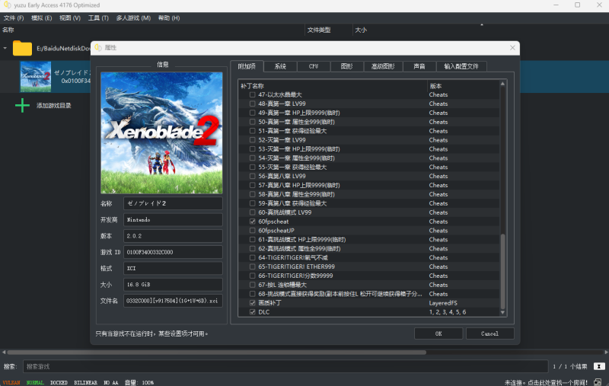Switch to the CPU tab
This screenshot has height=386, width=609.
(x=314, y=66)
